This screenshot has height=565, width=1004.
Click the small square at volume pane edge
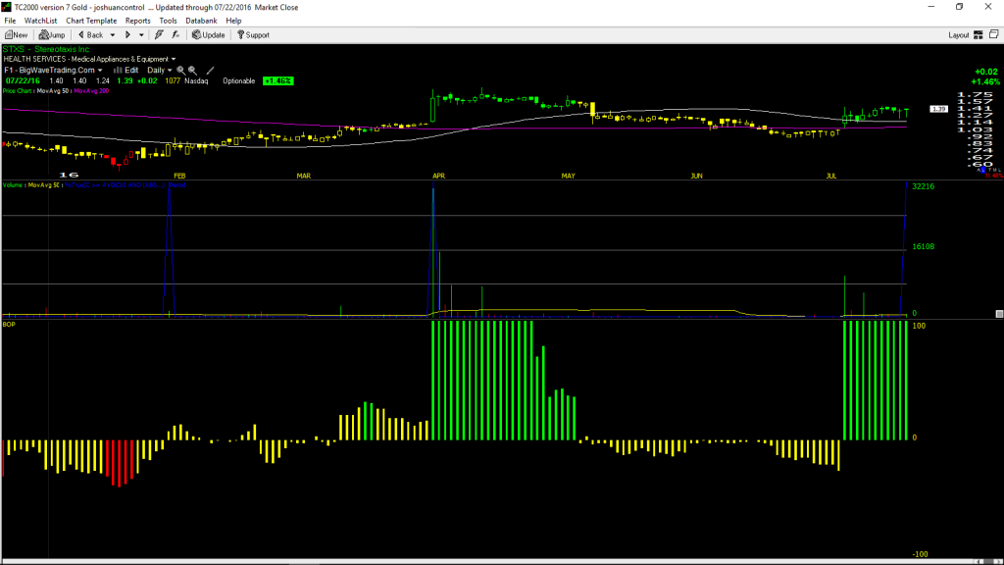click(x=999, y=314)
